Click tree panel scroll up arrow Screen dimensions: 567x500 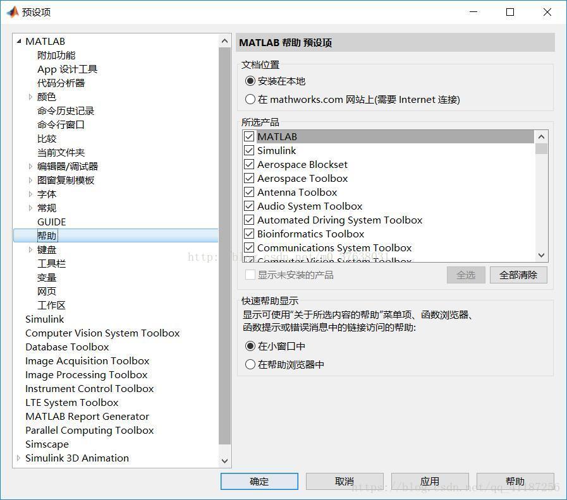coord(224,41)
